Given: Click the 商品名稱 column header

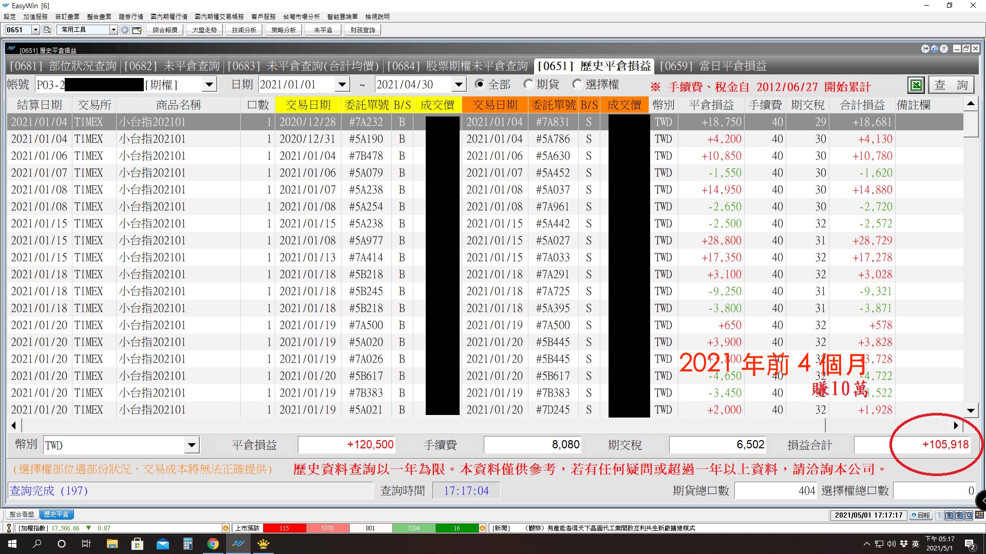Looking at the screenshot, I should [178, 105].
